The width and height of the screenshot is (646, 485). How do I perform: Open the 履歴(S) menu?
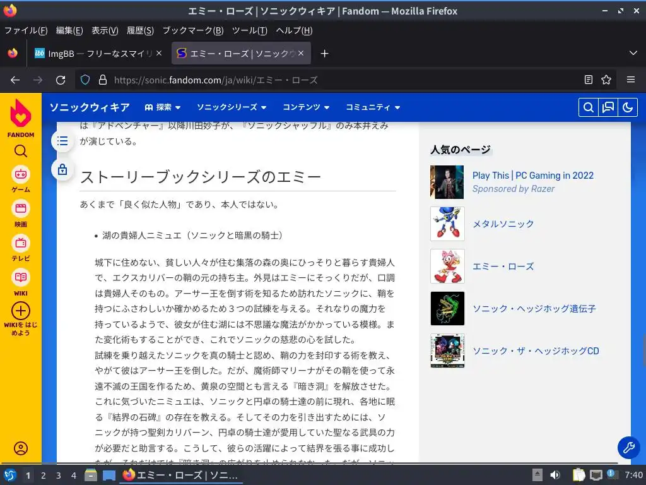tap(140, 30)
